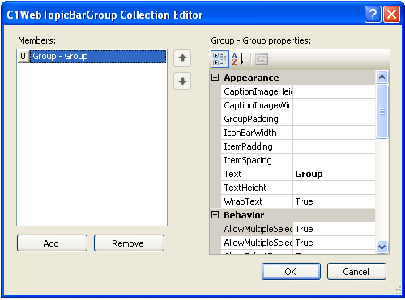Cancel the collection editor dialog

[x=356, y=272]
